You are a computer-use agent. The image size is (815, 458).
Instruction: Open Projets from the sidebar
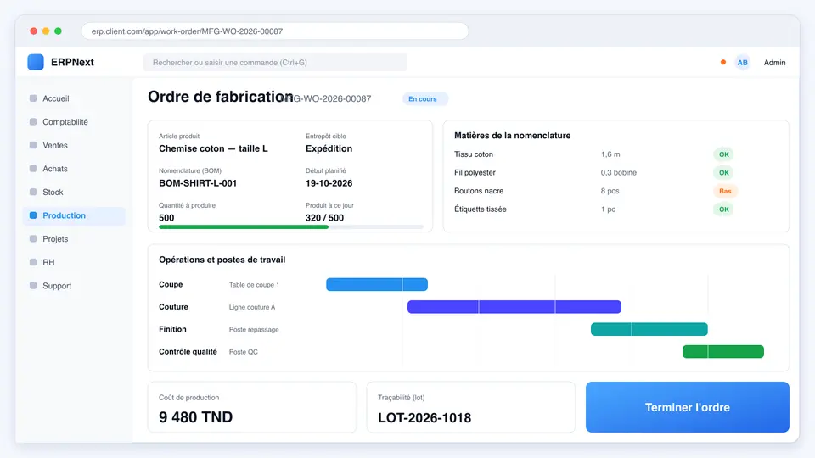click(x=74, y=239)
